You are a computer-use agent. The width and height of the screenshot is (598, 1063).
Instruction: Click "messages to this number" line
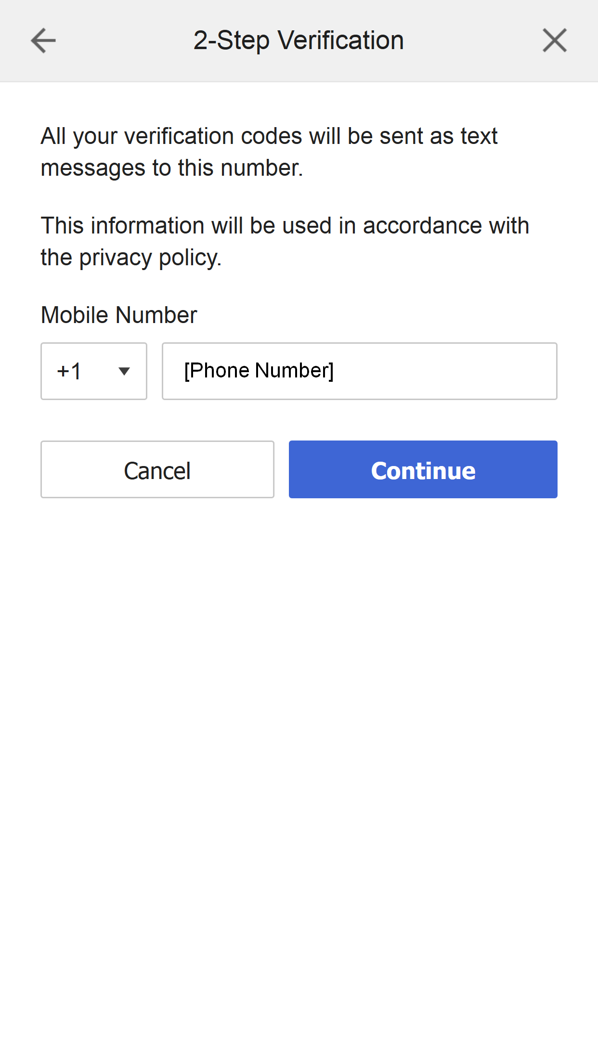(172, 168)
